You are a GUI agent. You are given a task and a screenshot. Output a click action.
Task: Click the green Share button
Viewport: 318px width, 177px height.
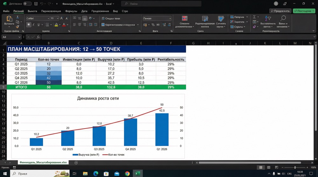[x=304, y=11]
